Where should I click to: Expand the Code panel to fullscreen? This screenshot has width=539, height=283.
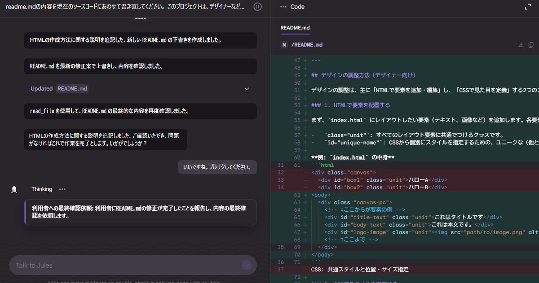527,7
